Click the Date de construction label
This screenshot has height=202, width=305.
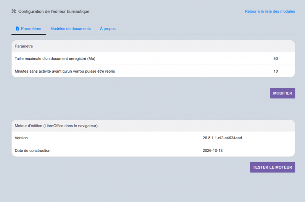click(x=32, y=151)
